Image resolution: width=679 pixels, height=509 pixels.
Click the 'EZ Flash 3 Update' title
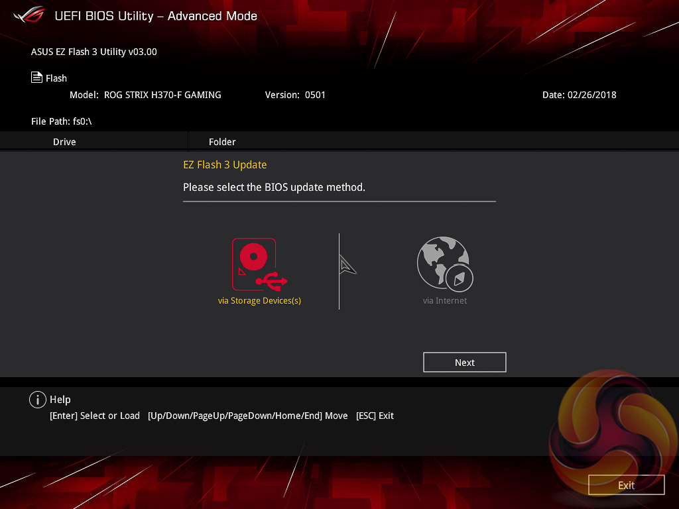click(225, 165)
